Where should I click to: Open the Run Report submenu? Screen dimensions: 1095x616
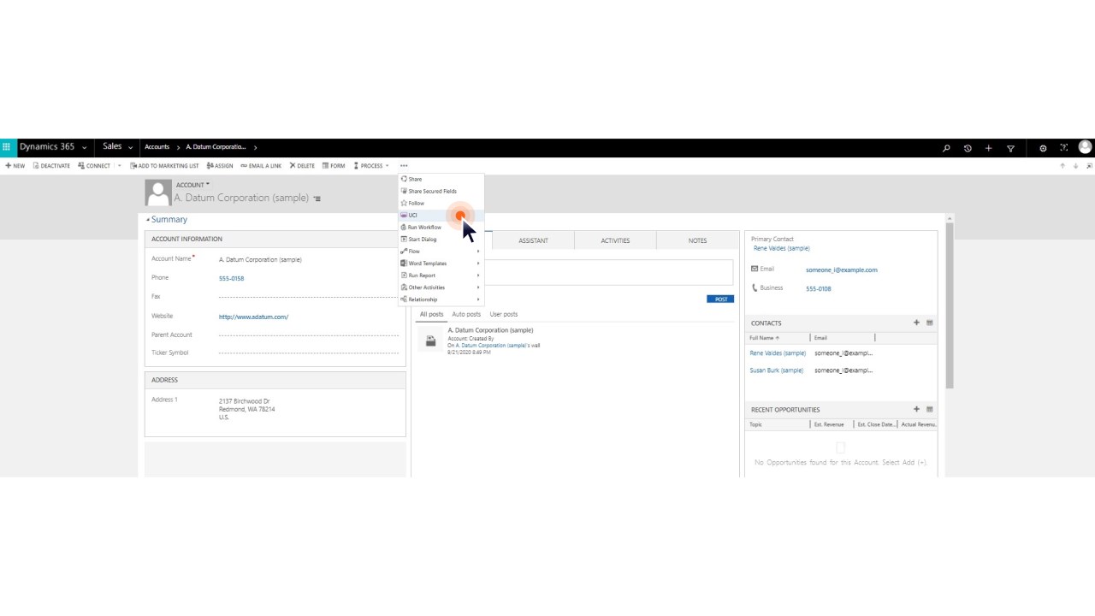click(x=441, y=275)
